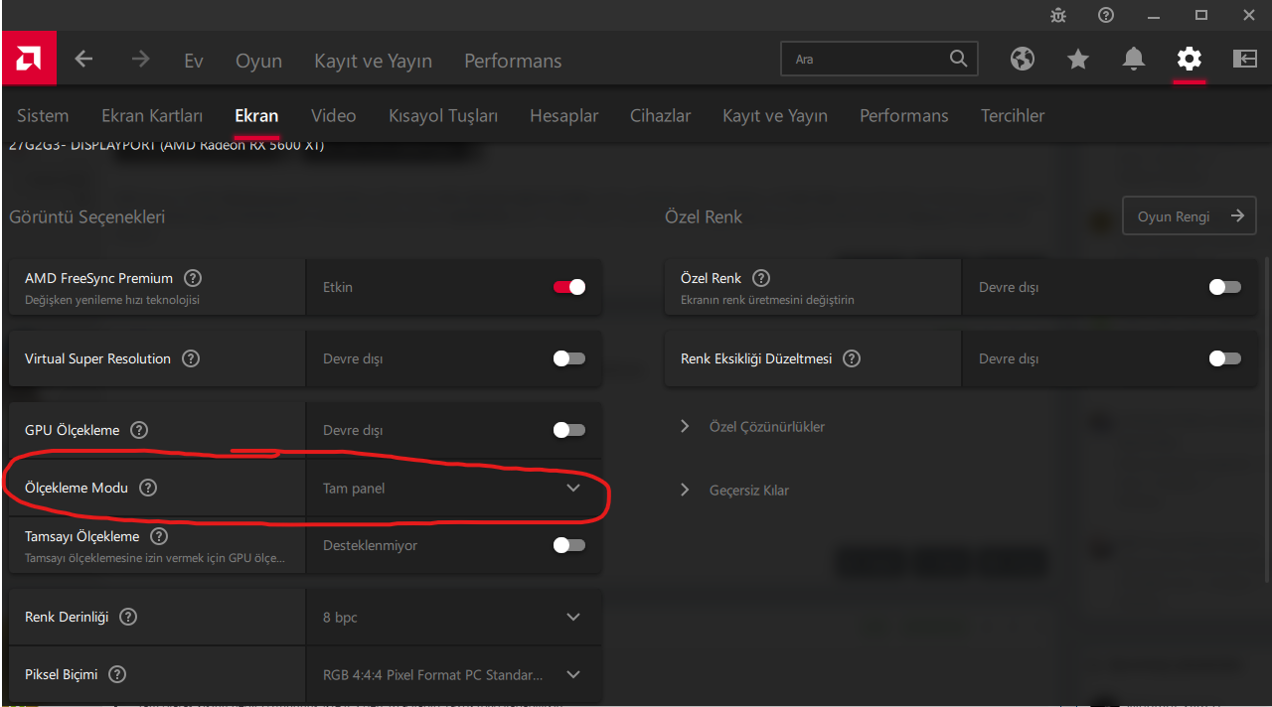This screenshot has height=707, width=1272.
Task: Expand Özel Çözünürlükler section
Action: pyautogui.click(x=752, y=426)
